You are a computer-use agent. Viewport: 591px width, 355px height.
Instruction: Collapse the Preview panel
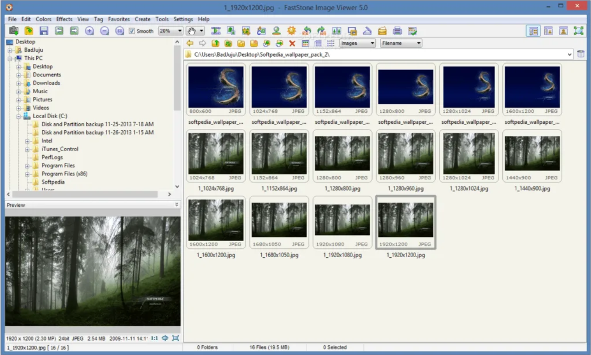pos(177,204)
